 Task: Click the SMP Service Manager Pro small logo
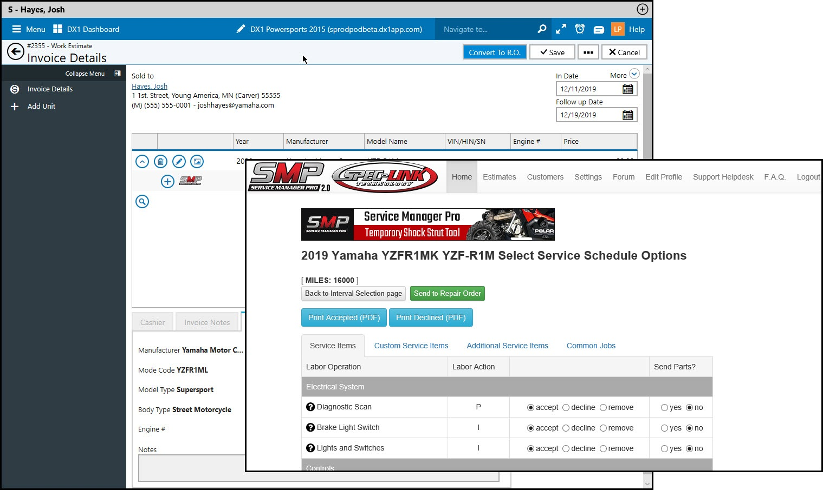point(190,181)
